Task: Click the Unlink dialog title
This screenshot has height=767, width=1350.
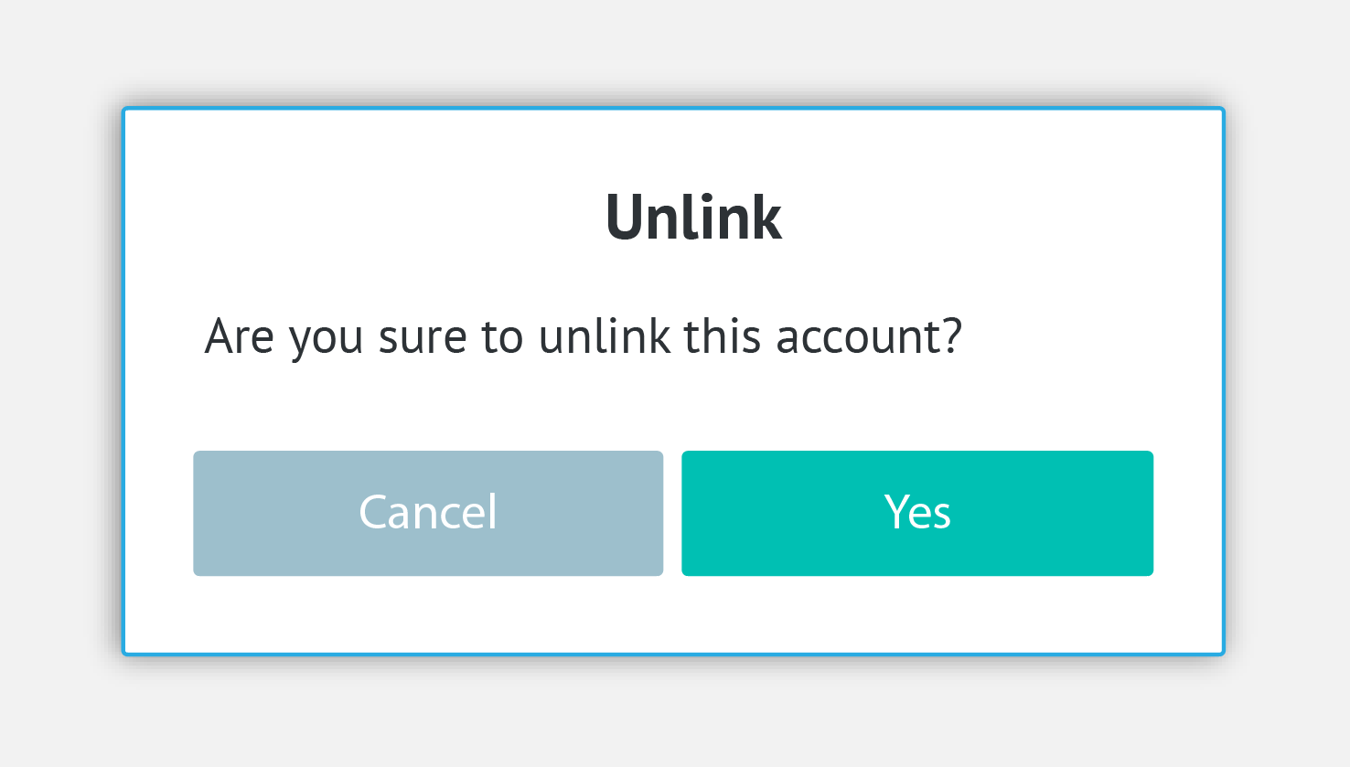Action: click(x=694, y=217)
